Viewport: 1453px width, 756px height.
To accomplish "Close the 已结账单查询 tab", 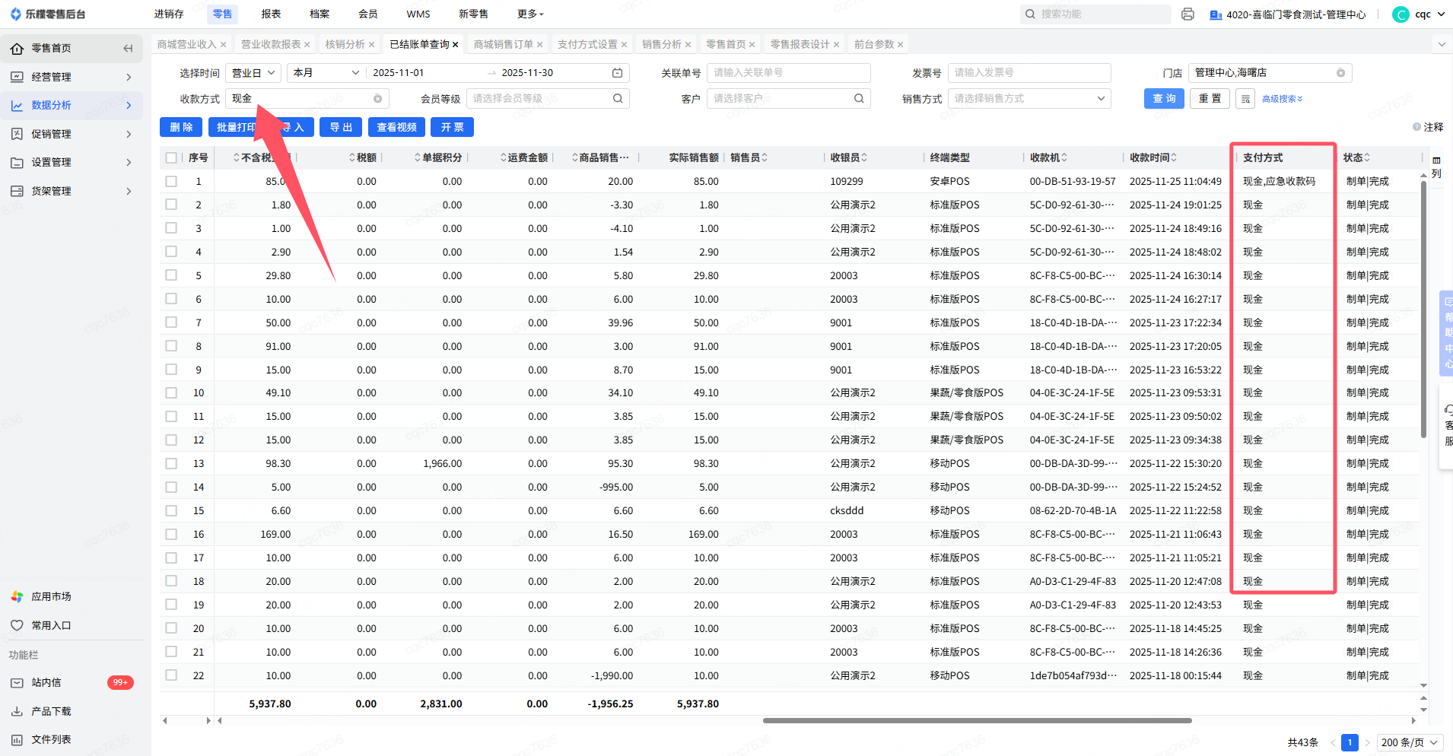I will (455, 45).
